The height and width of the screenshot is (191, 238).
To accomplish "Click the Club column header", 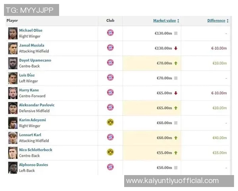I will pos(110,21).
